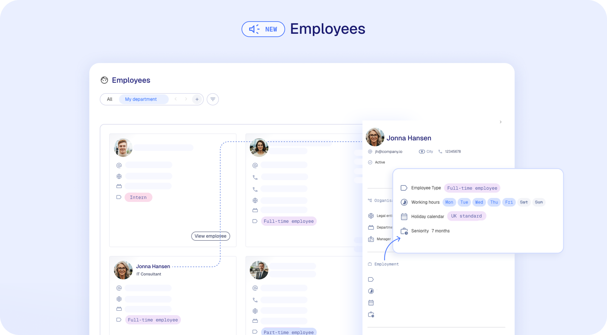Click the View employee button
The width and height of the screenshot is (607, 335).
(x=210, y=236)
